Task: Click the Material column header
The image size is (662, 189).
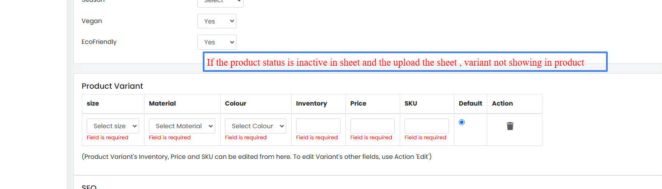Action: [162, 103]
